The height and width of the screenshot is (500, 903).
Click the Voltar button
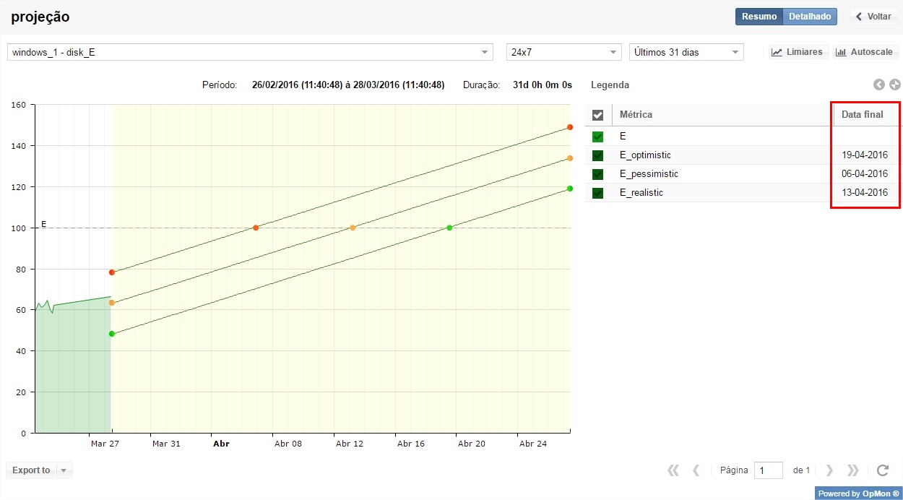873,17
